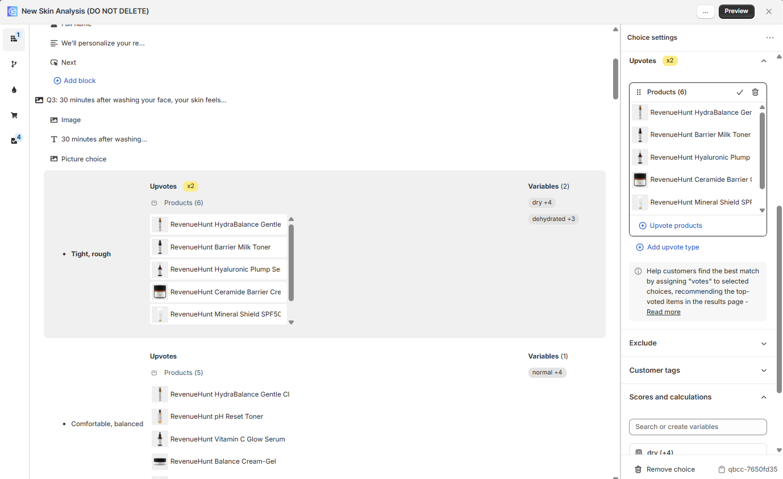Click Balance Cream-Gel product thumbnail
This screenshot has height=479, width=783.
(160, 461)
